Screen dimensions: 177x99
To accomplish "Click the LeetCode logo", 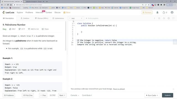I will (9, 12).
